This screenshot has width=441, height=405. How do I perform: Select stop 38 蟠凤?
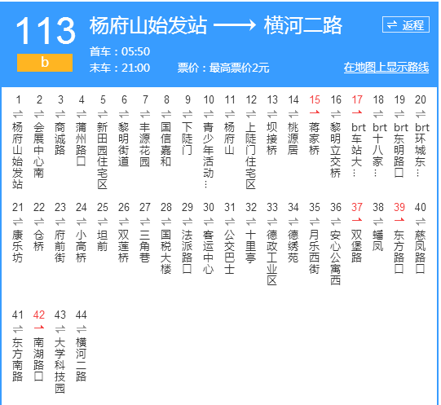[x=378, y=240]
